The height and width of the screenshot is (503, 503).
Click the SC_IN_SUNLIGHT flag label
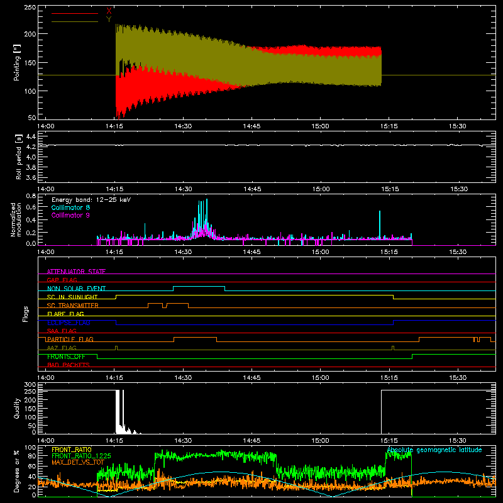coord(72,297)
